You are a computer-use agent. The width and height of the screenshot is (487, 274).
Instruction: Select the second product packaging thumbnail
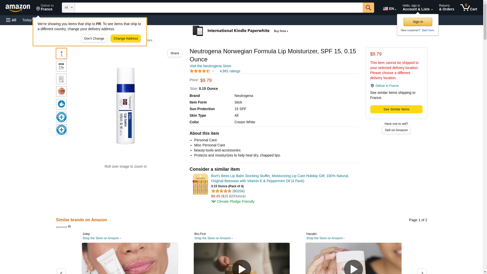(61, 66)
